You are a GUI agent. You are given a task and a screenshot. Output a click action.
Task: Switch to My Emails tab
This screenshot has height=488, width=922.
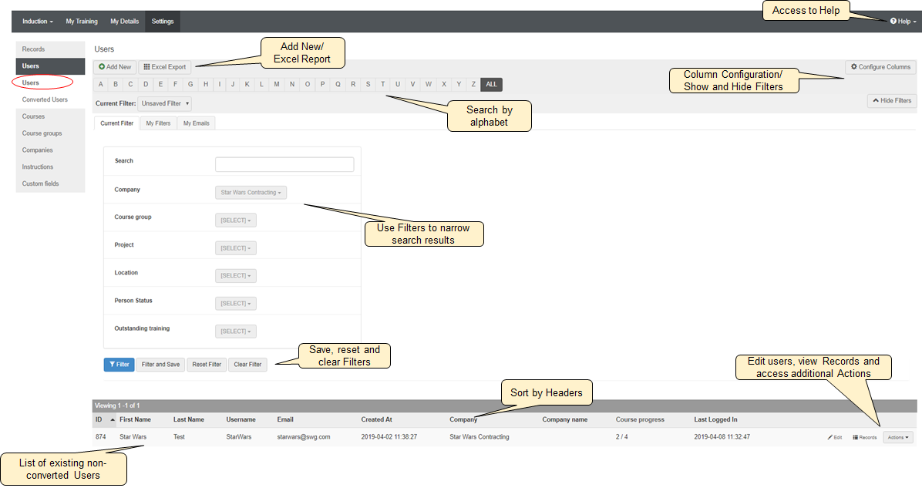coord(196,123)
